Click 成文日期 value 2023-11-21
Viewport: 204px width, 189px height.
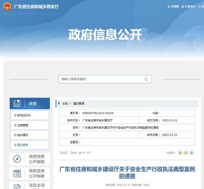pos(170,120)
